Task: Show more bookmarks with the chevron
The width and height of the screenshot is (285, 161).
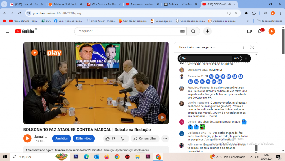Action: click(248, 21)
